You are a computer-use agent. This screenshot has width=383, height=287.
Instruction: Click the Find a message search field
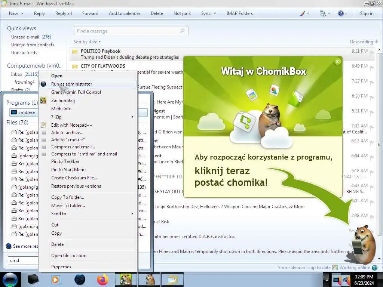131,31
